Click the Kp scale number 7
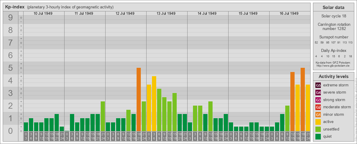Viewport: 357px width, 144px height. click(x=10, y=43)
